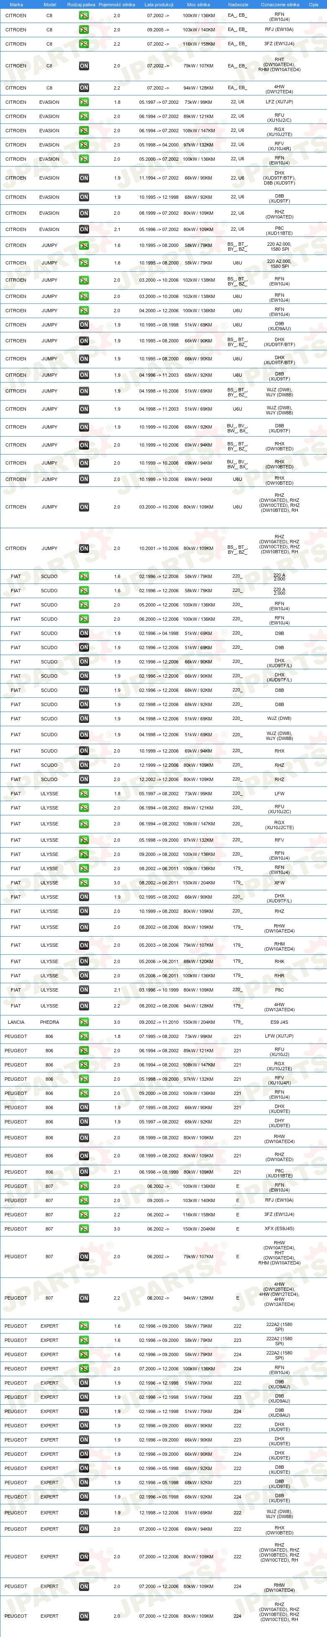The image size is (327, 1637).
Task: Click power value '150kW / 204KM' in Lancia row
Action: [199, 1023]
